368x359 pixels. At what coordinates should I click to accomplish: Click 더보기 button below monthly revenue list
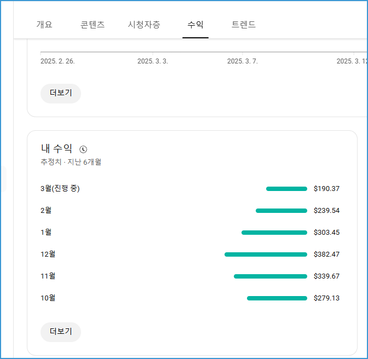point(61,332)
